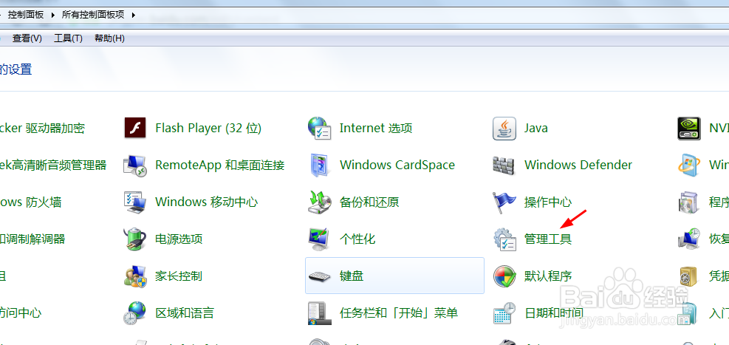The width and height of the screenshot is (729, 345).
Task: Open the Internet 选项 link
Action: point(376,128)
